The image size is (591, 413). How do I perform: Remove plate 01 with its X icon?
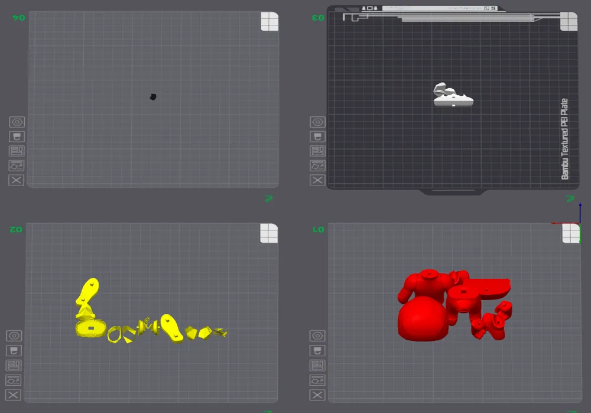coord(317,395)
